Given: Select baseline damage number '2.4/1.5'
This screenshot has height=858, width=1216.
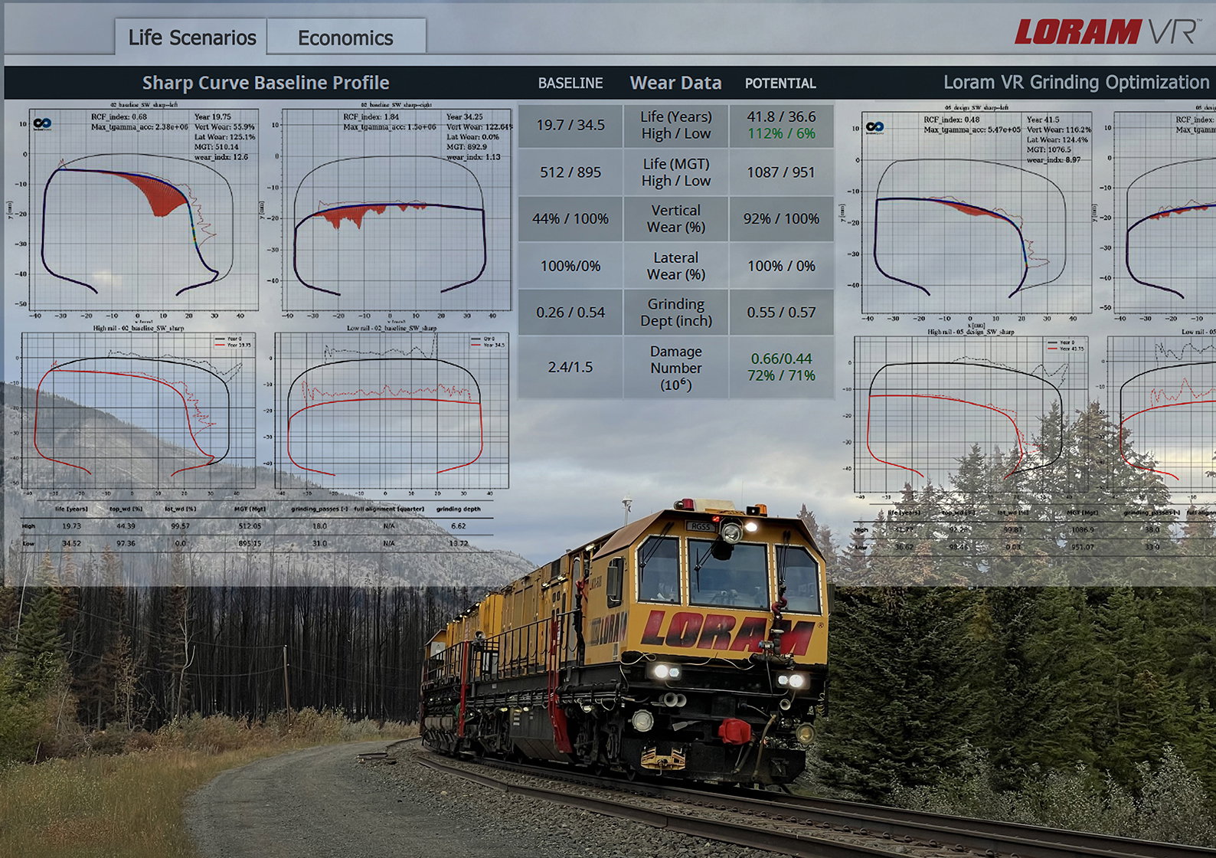Looking at the screenshot, I should pos(570,368).
